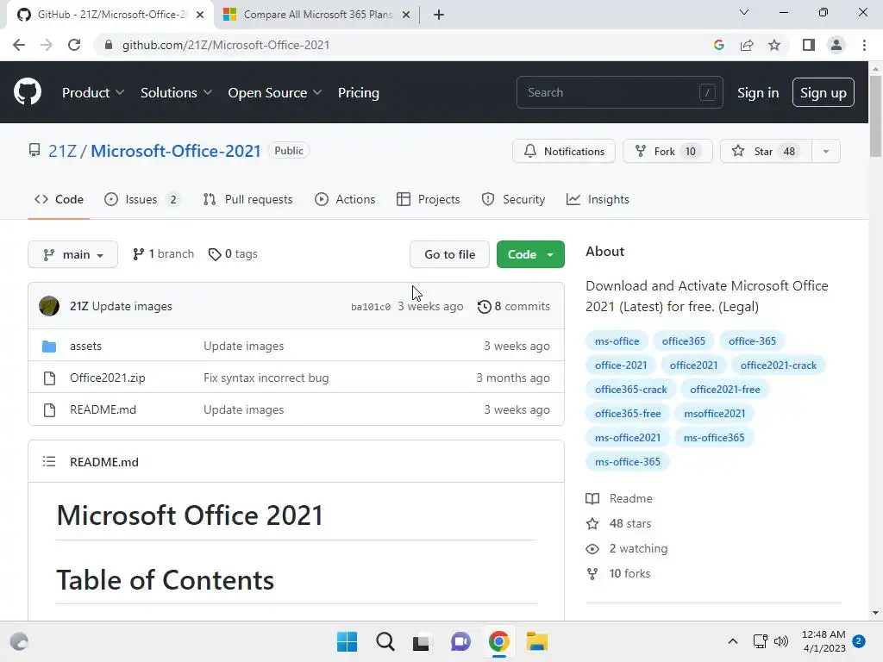Open the browser side panel
The width and height of the screenshot is (883, 662).
tap(809, 45)
